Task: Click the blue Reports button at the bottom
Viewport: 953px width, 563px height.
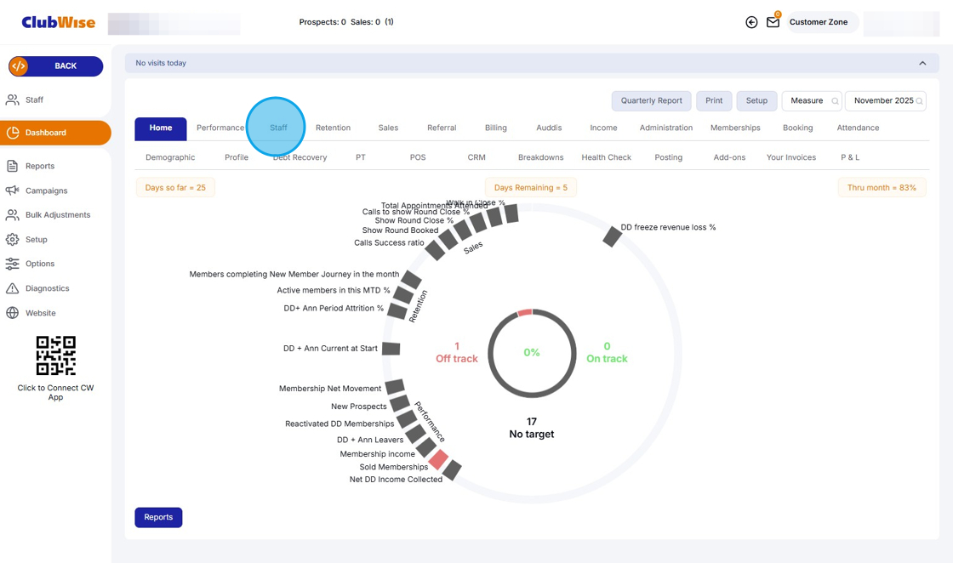Action: 158,517
